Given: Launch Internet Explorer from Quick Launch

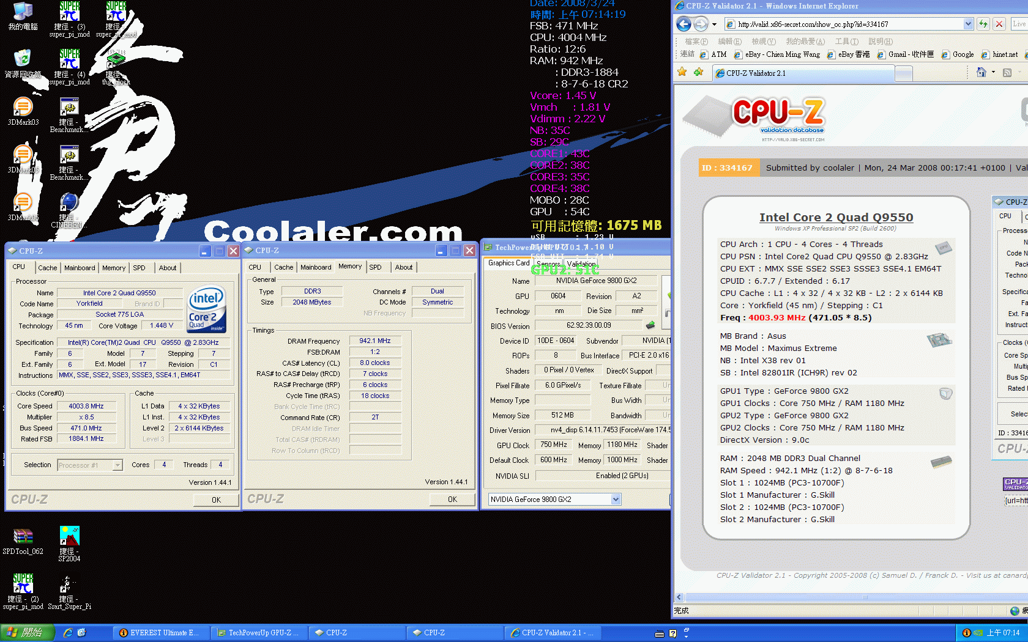Looking at the screenshot, I should point(67,633).
